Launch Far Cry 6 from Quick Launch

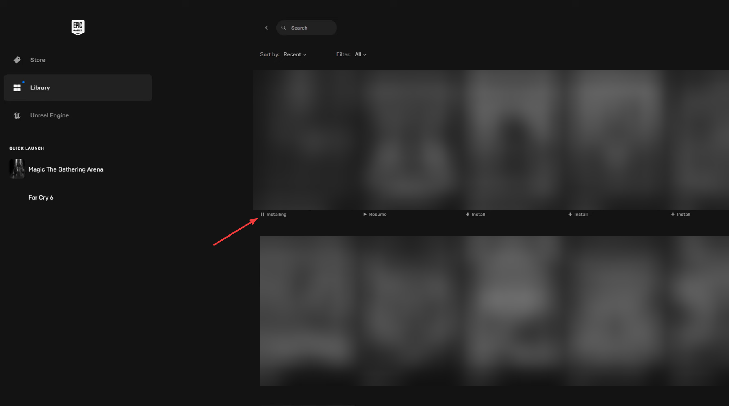pyautogui.click(x=41, y=198)
